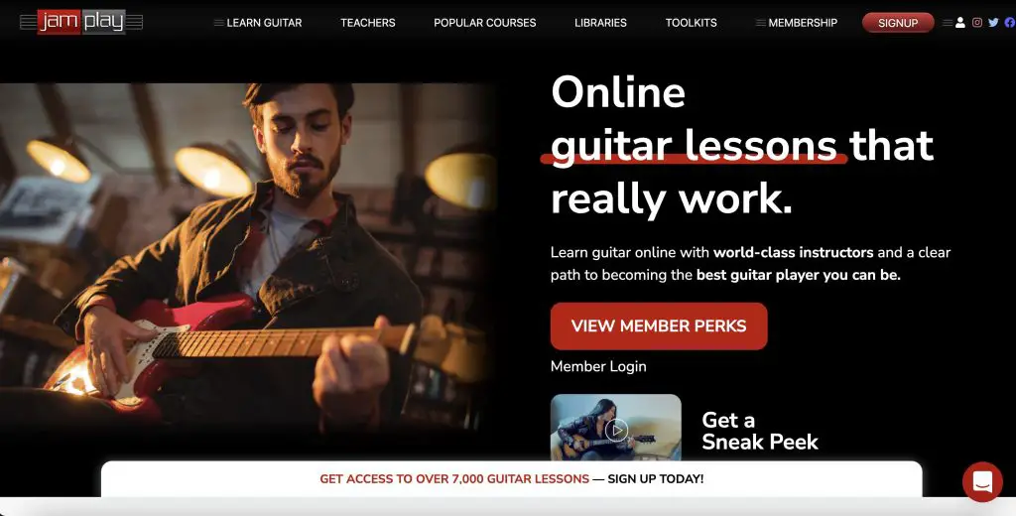Open the Facebook icon in header

pyautogui.click(x=1010, y=23)
